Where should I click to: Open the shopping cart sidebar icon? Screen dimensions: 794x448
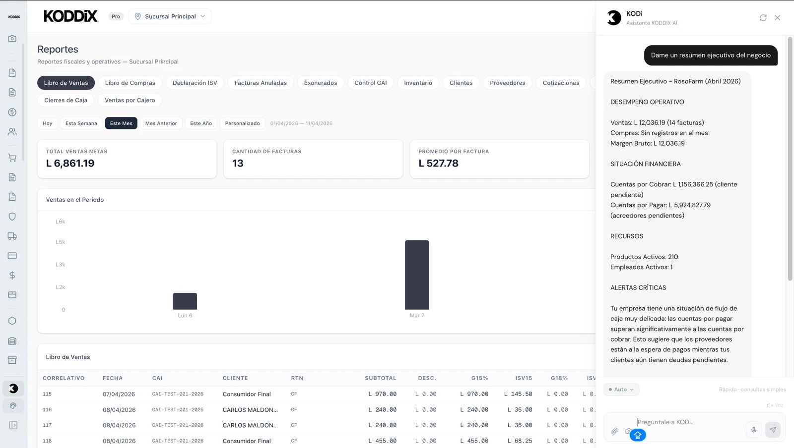(12, 158)
